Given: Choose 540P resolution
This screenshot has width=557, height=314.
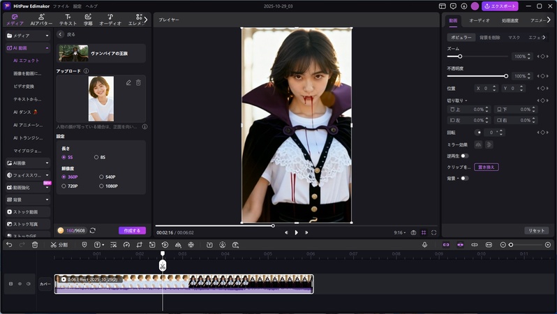Looking at the screenshot, I should pyautogui.click(x=107, y=177).
